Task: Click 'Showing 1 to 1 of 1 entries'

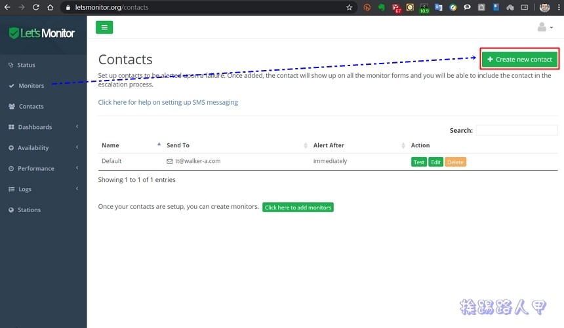Action: (x=136, y=179)
